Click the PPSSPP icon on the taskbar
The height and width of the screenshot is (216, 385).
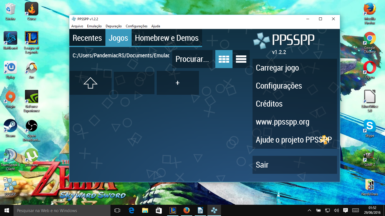pyautogui.click(x=214, y=210)
